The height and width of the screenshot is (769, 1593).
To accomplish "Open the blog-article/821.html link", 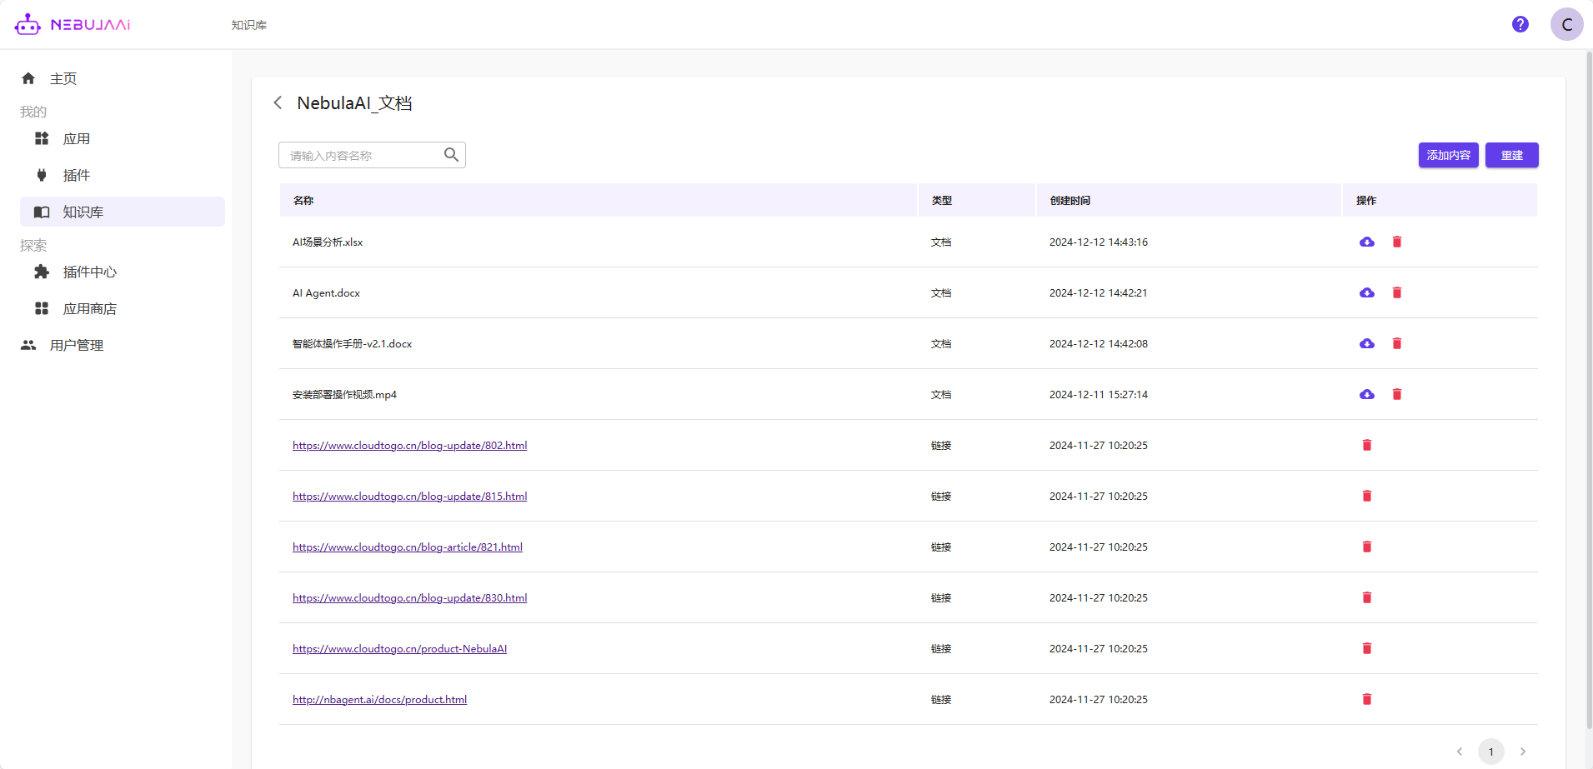I will click(x=407, y=547).
